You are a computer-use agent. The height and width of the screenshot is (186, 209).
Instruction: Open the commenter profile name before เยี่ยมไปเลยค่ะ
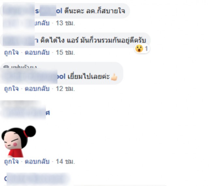click(x=33, y=77)
